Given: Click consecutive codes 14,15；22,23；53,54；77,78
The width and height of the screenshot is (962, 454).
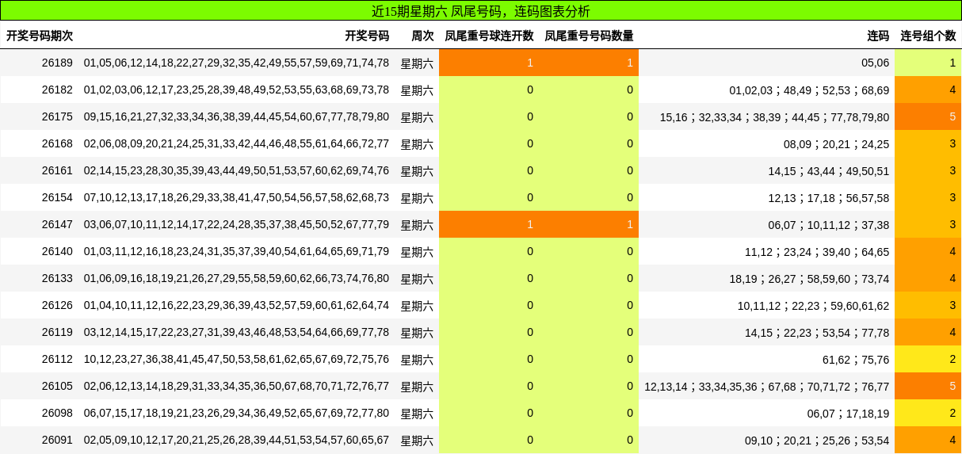Looking at the screenshot, I should pos(817,332).
